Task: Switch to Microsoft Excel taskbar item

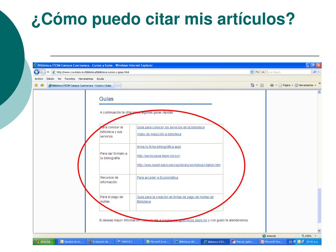Action: coord(157,242)
